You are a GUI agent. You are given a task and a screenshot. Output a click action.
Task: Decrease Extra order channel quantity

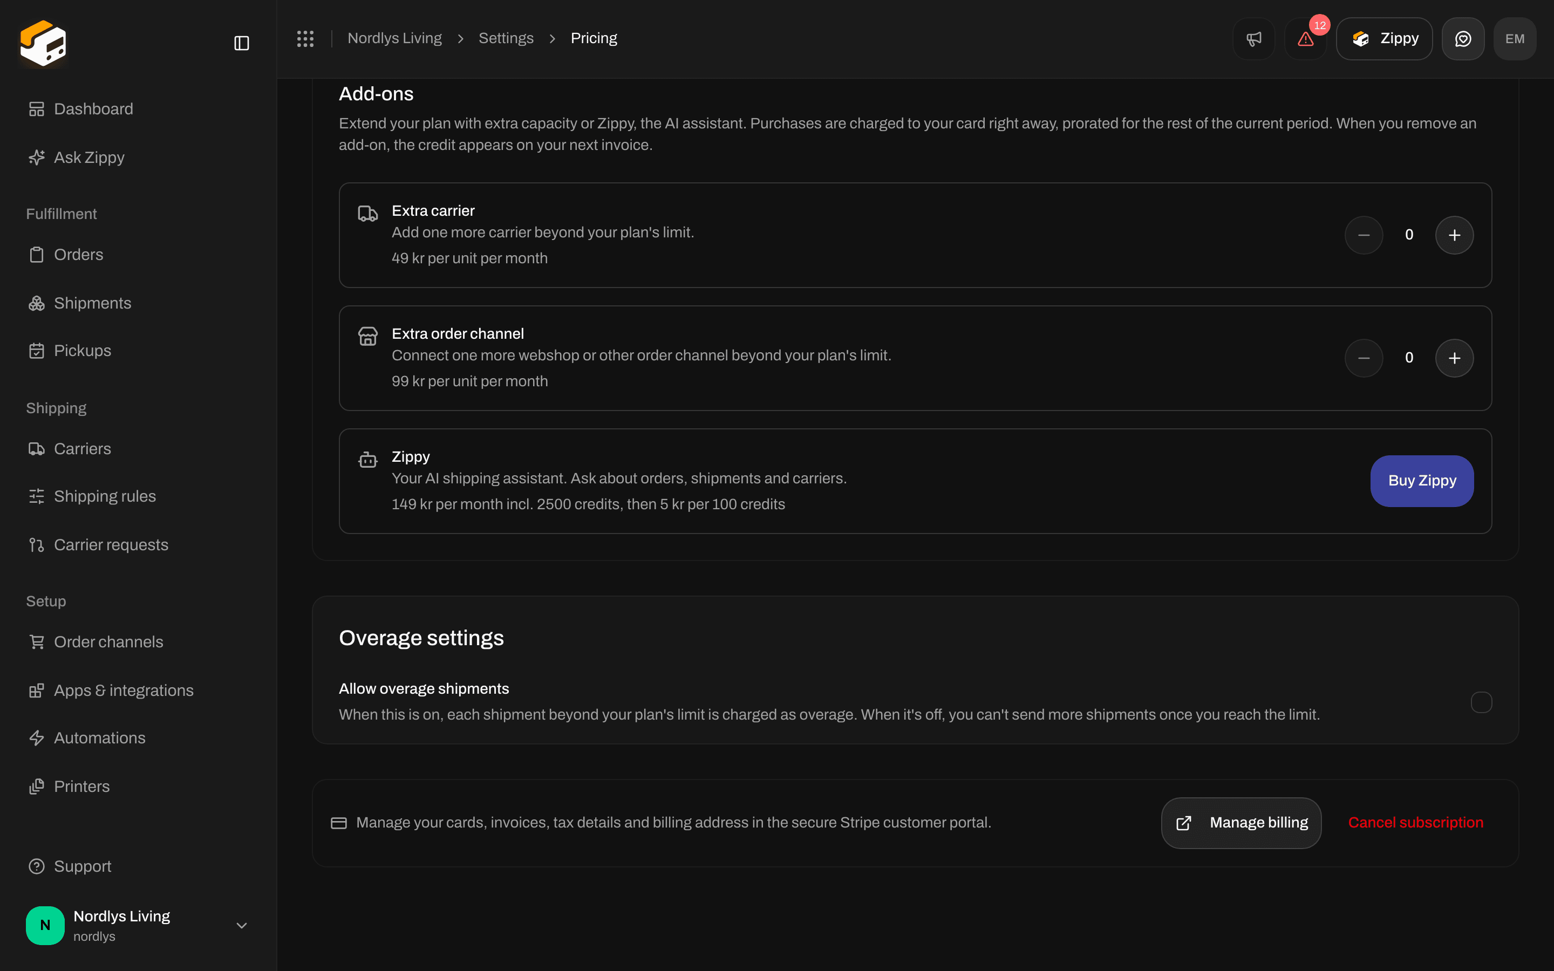pyautogui.click(x=1364, y=358)
